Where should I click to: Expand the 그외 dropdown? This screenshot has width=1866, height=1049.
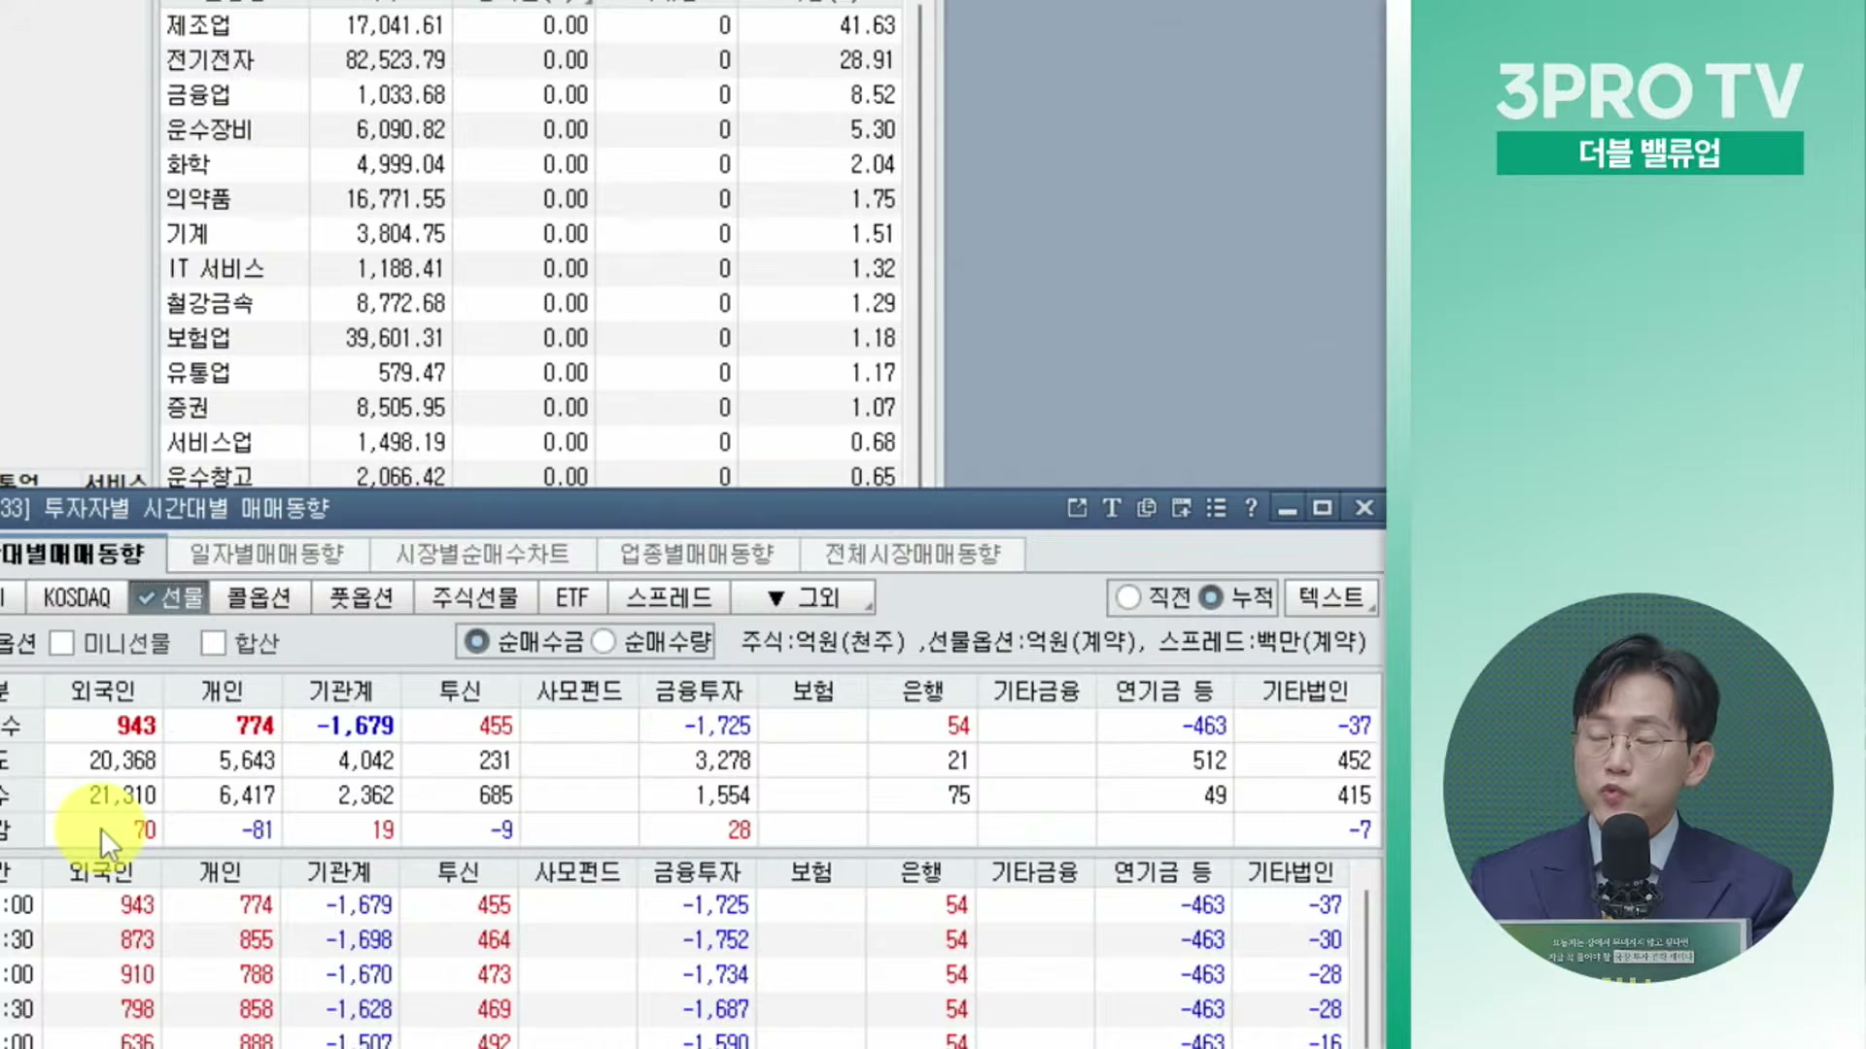click(803, 597)
